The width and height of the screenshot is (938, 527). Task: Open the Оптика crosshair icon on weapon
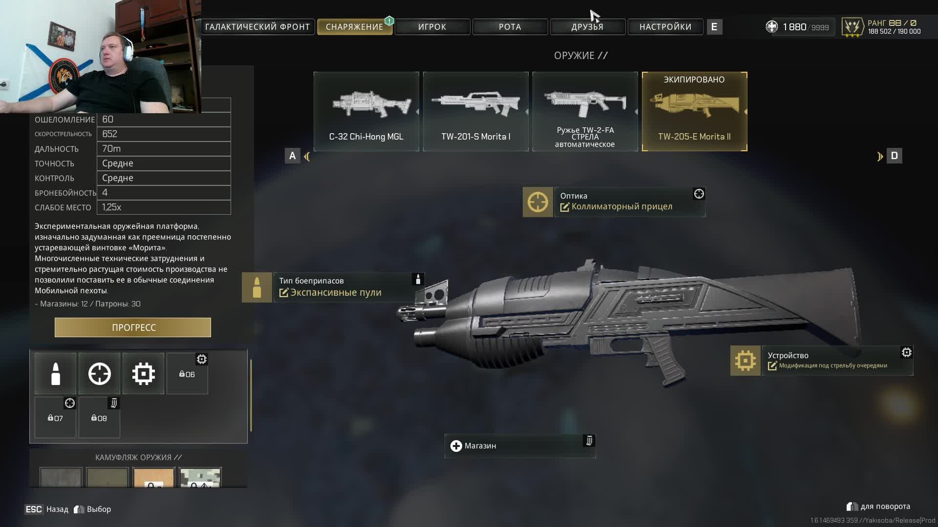coord(538,202)
